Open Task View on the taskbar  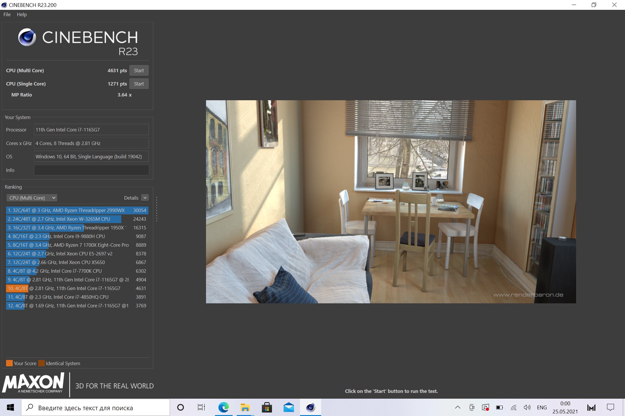pos(201,407)
